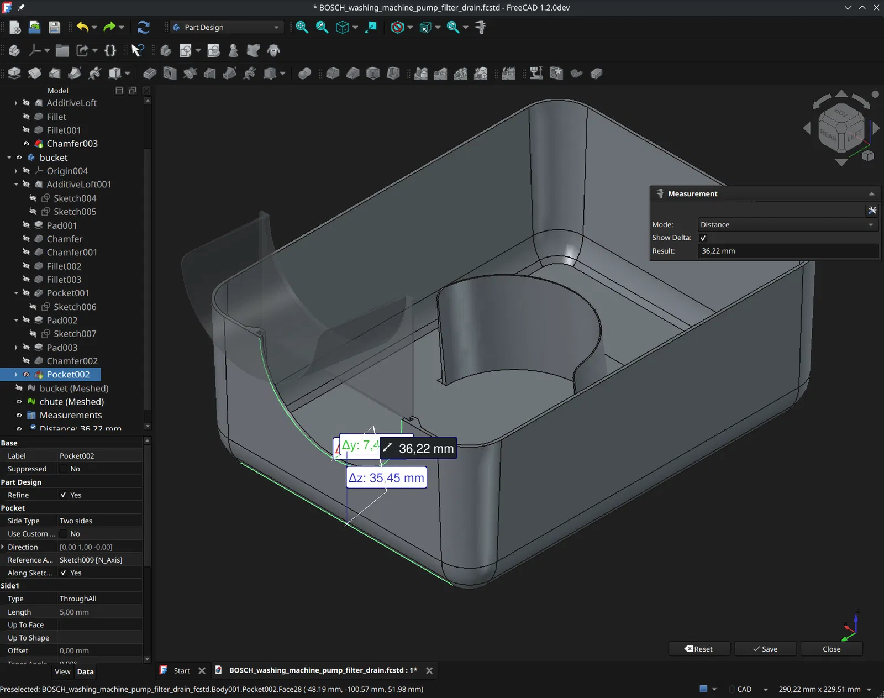884x698 pixels.
Task: Open the Part Design workbench dropdown
Action: point(227,27)
